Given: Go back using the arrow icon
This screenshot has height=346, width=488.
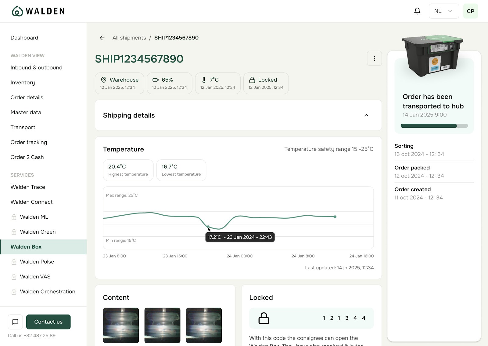Looking at the screenshot, I should click(x=102, y=38).
